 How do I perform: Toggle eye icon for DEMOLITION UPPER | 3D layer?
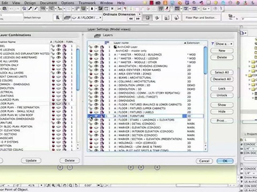pos(96,85)
